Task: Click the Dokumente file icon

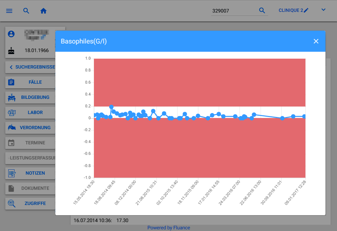Action: [12, 188]
